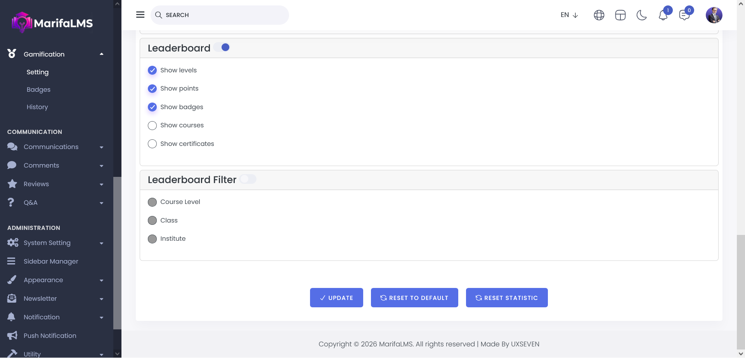
Task: Enable Show certificates checkbox
Action: click(x=152, y=144)
